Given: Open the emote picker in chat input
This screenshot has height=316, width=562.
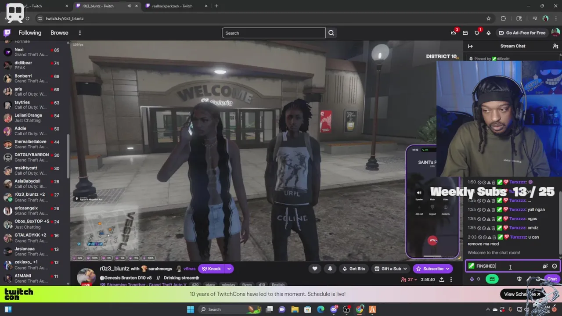Looking at the screenshot, I should pyautogui.click(x=555, y=266).
